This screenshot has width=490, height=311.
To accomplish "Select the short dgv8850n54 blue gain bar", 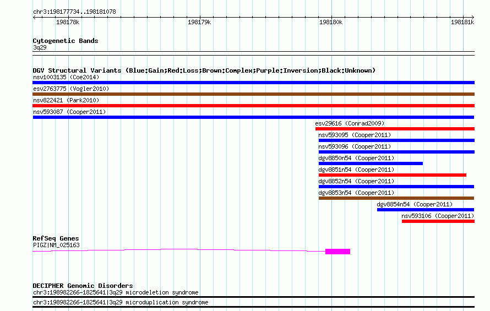I will 371,163.
